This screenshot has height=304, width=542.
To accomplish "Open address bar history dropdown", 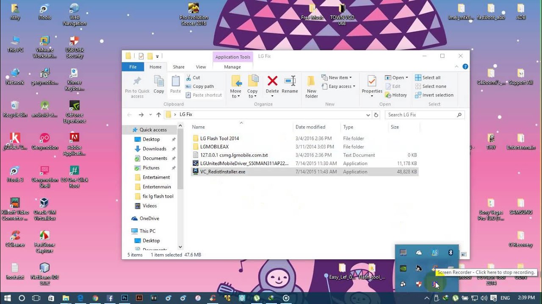I will point(368,115).
